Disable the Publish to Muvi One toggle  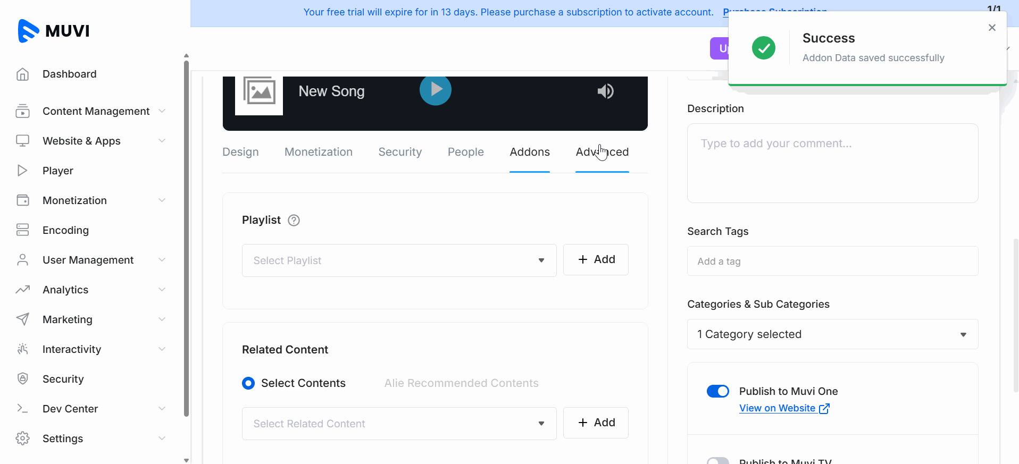717,391
